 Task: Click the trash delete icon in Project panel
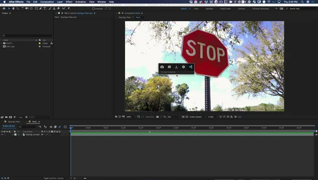click(x=26, y=117)
